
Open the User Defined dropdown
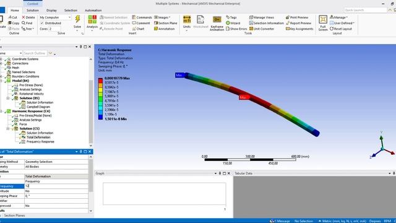coord(342,23)
